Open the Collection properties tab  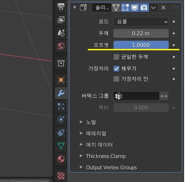pos(61,63)
